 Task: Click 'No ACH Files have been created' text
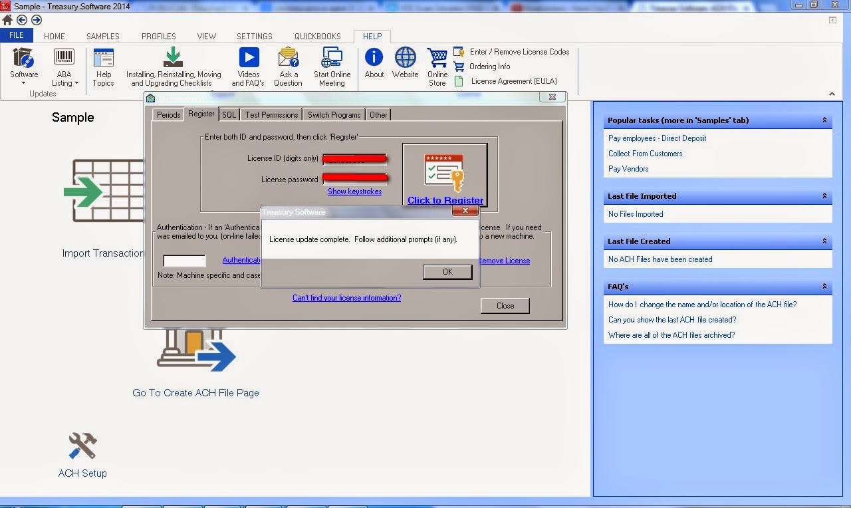tap(660, 259)
